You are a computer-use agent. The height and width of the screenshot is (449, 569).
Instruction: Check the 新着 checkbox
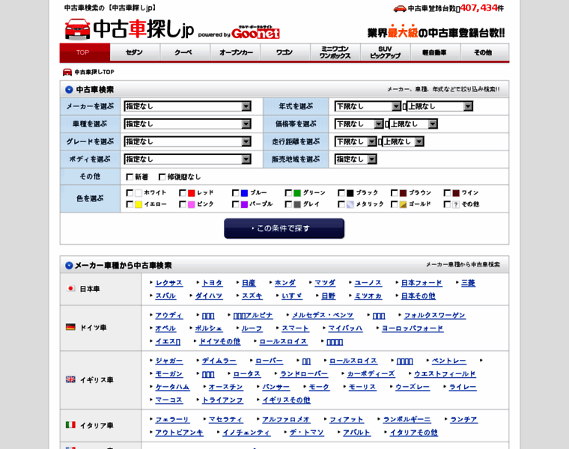pyautogui.click(x=130, y=177)
